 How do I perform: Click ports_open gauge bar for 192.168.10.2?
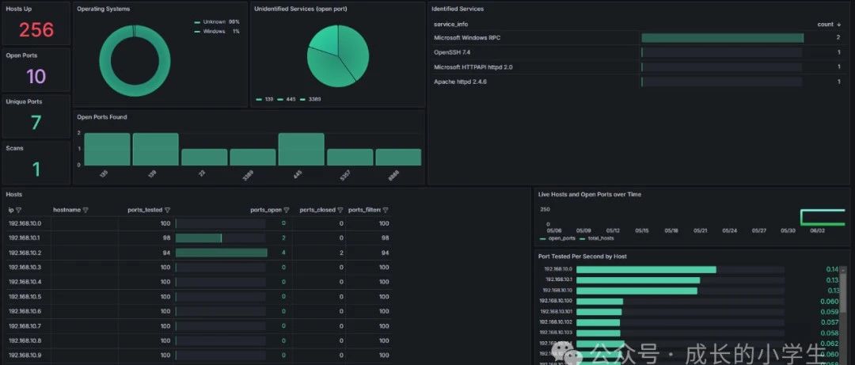[x=222, y=253]
